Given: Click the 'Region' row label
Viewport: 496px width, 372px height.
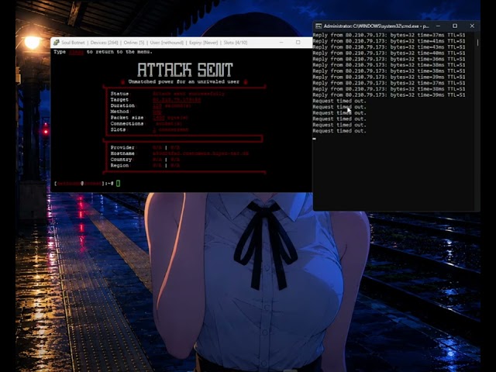Looking at the screenshot, I should point(119,166).
